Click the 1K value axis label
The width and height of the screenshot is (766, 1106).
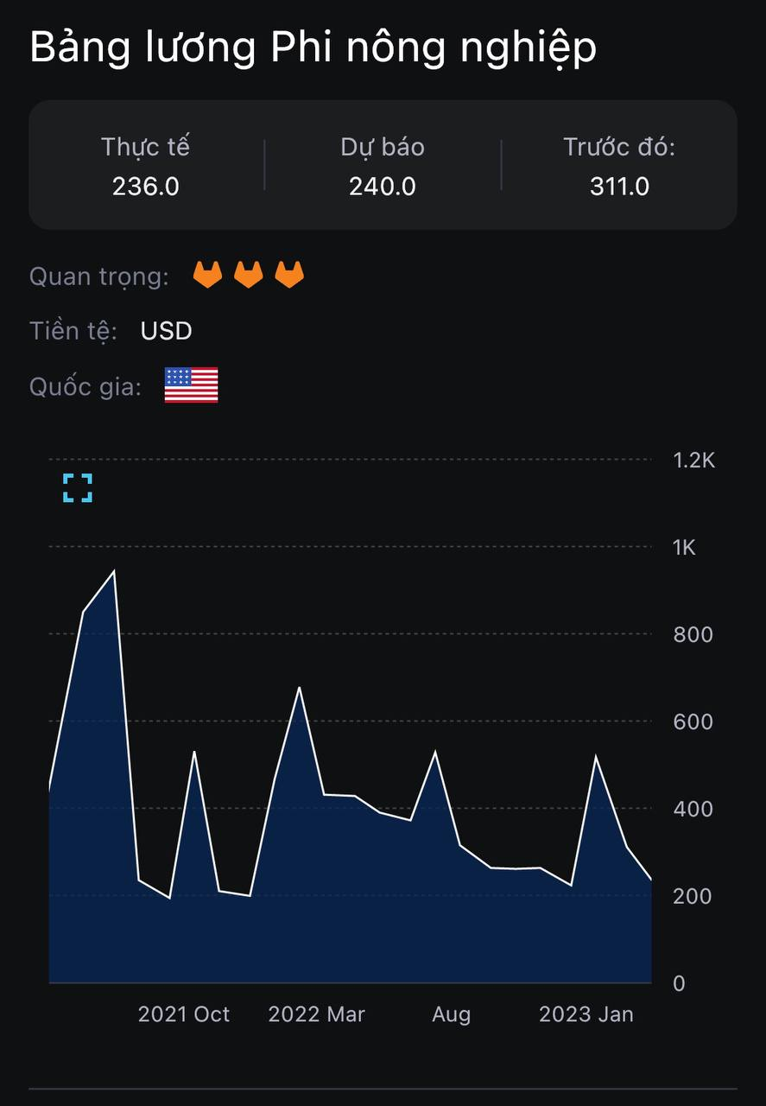684,547
